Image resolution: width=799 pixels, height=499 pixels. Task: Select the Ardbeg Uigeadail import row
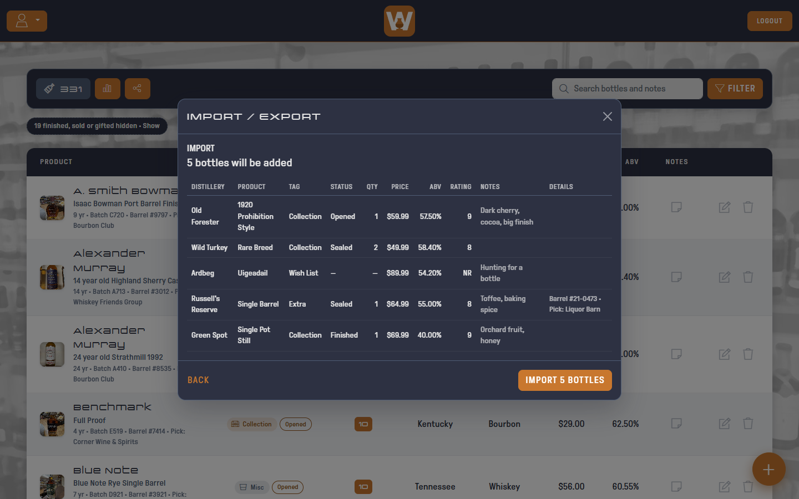pos(399,273)
